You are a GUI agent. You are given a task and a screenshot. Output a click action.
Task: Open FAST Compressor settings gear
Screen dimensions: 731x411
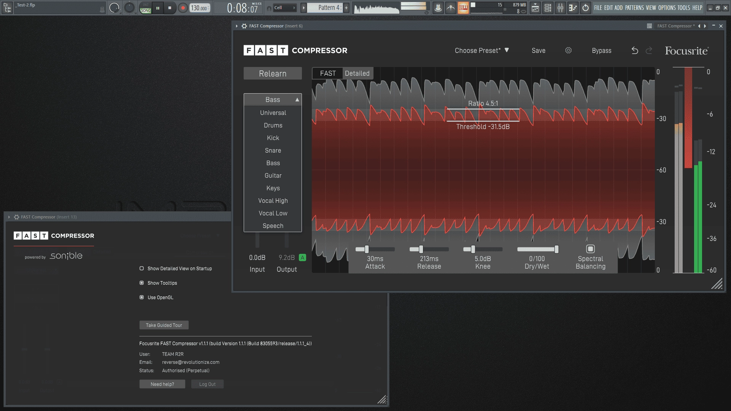[568, 50]
